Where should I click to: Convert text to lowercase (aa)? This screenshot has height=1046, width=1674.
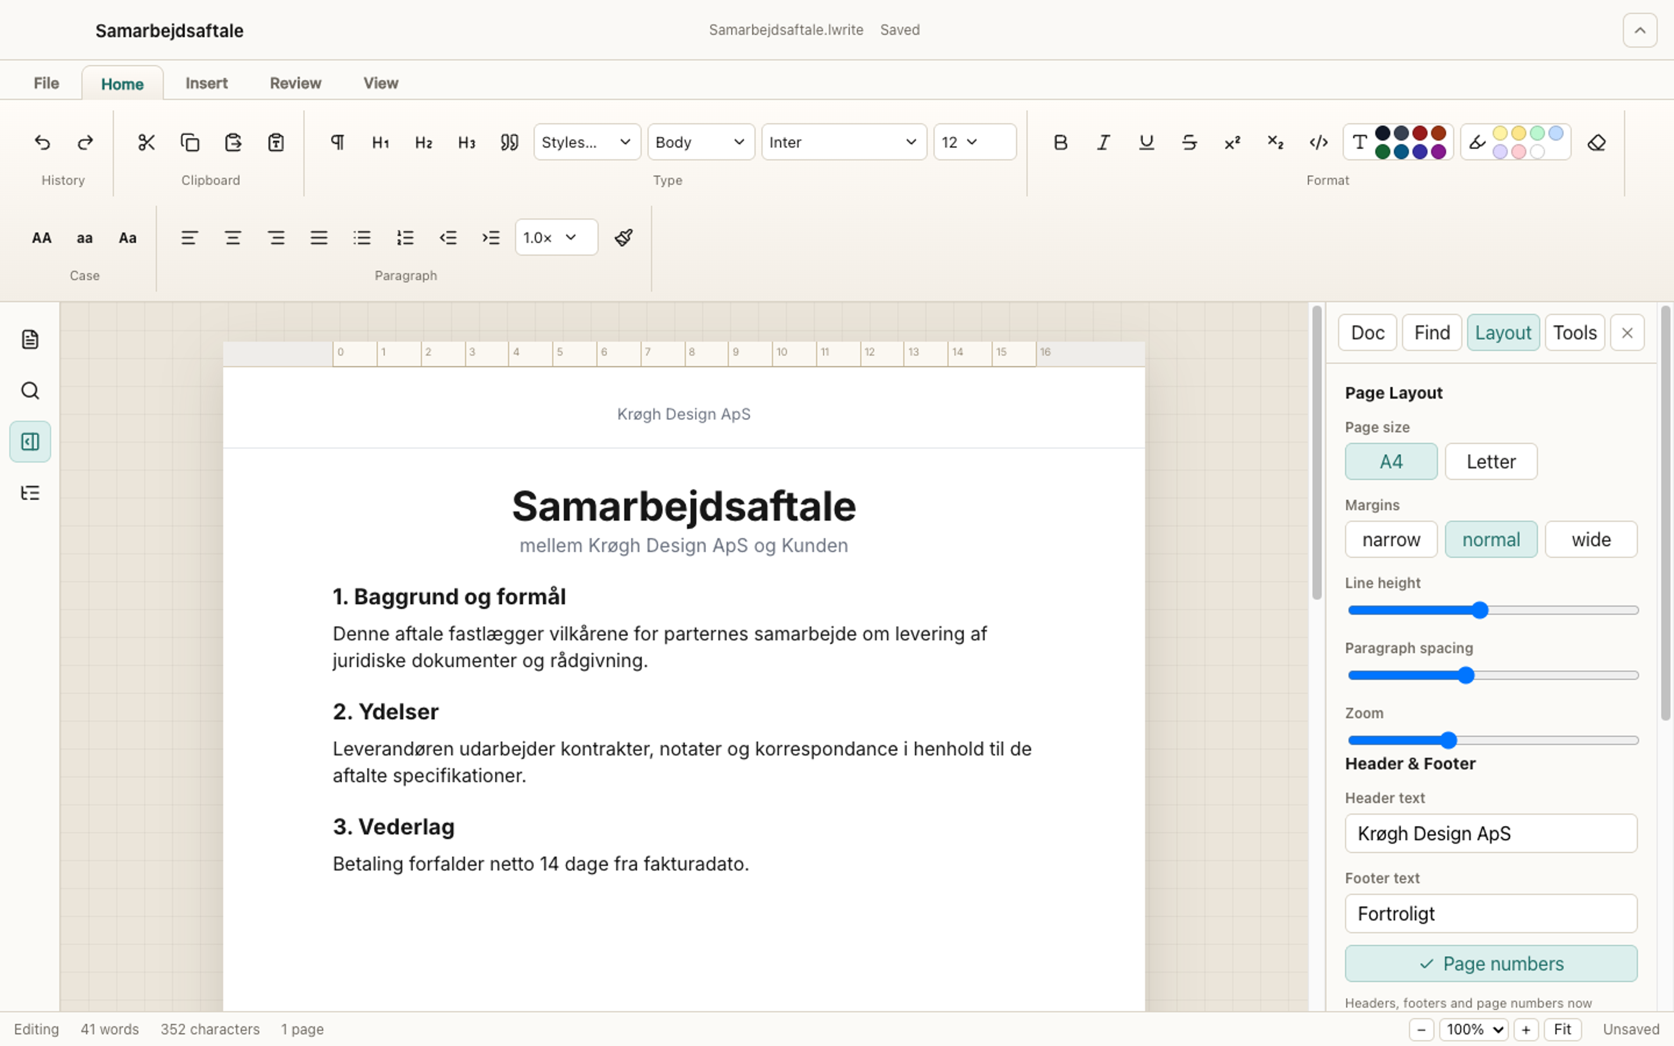[84, 238]
